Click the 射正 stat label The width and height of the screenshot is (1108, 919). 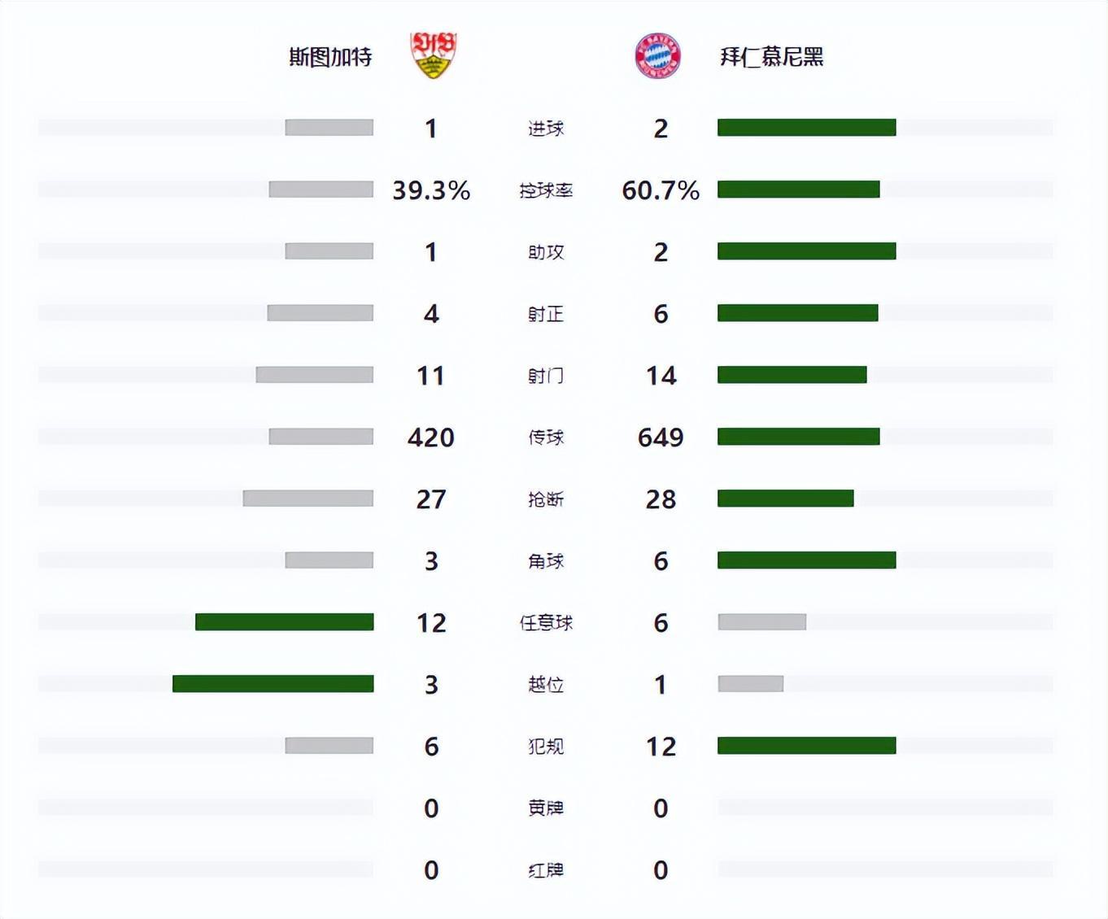546,314
